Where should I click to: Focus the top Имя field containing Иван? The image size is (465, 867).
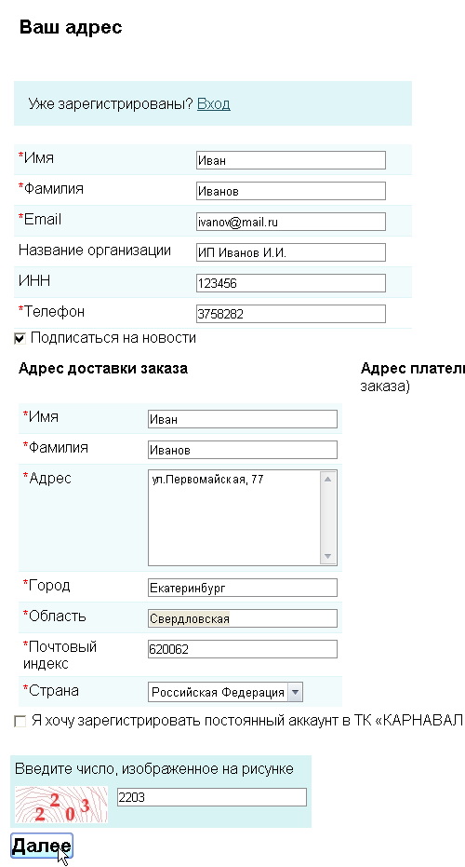point(290,160)
